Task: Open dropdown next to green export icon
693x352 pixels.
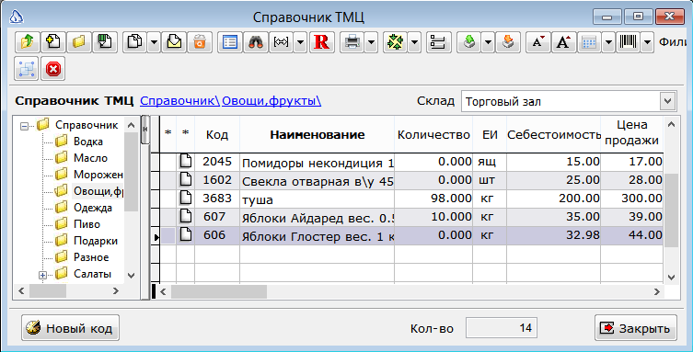Action: click(488, 42)
